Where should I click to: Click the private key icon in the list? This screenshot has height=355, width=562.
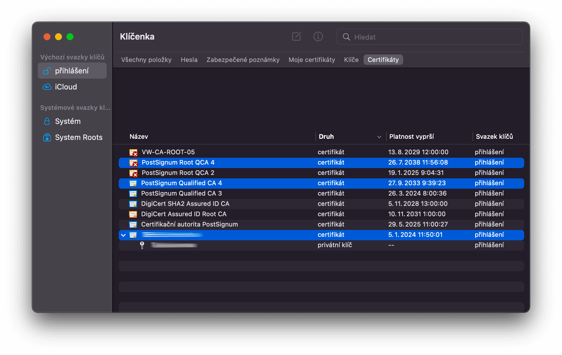142,245
